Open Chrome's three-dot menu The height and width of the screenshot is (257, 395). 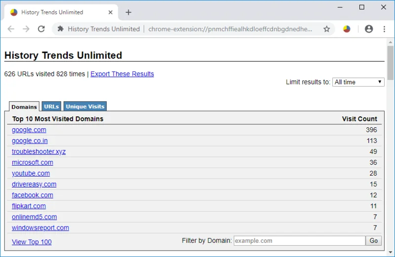(384, 29)
